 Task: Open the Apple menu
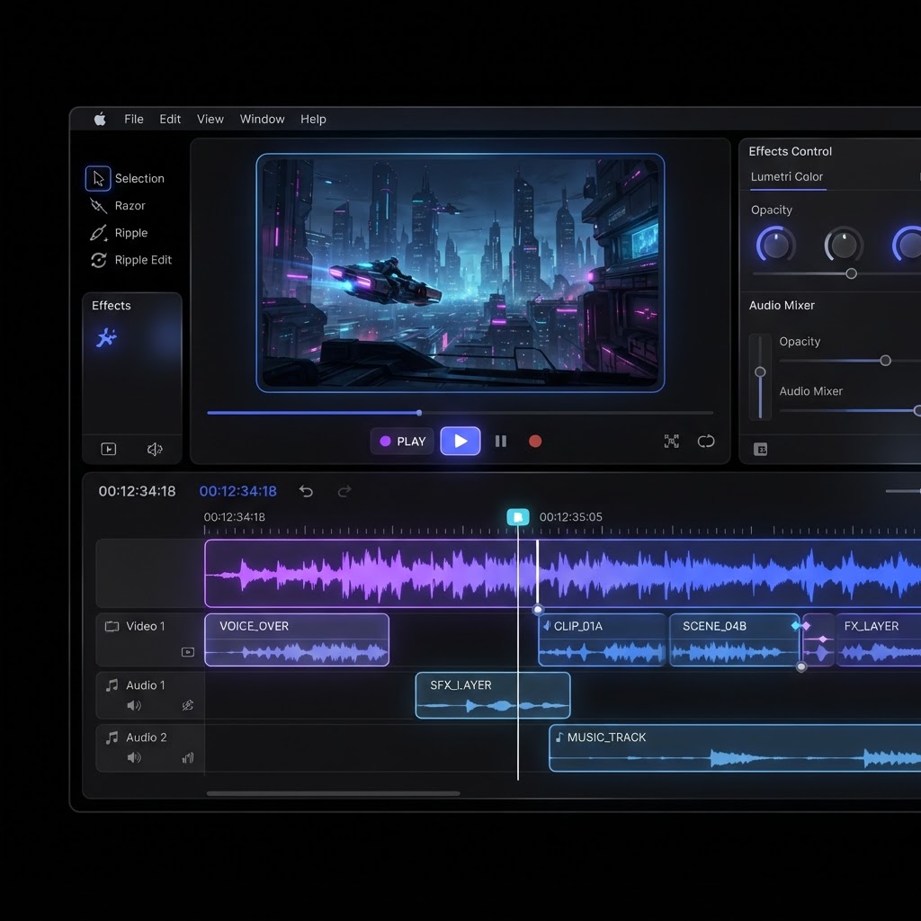100,120
